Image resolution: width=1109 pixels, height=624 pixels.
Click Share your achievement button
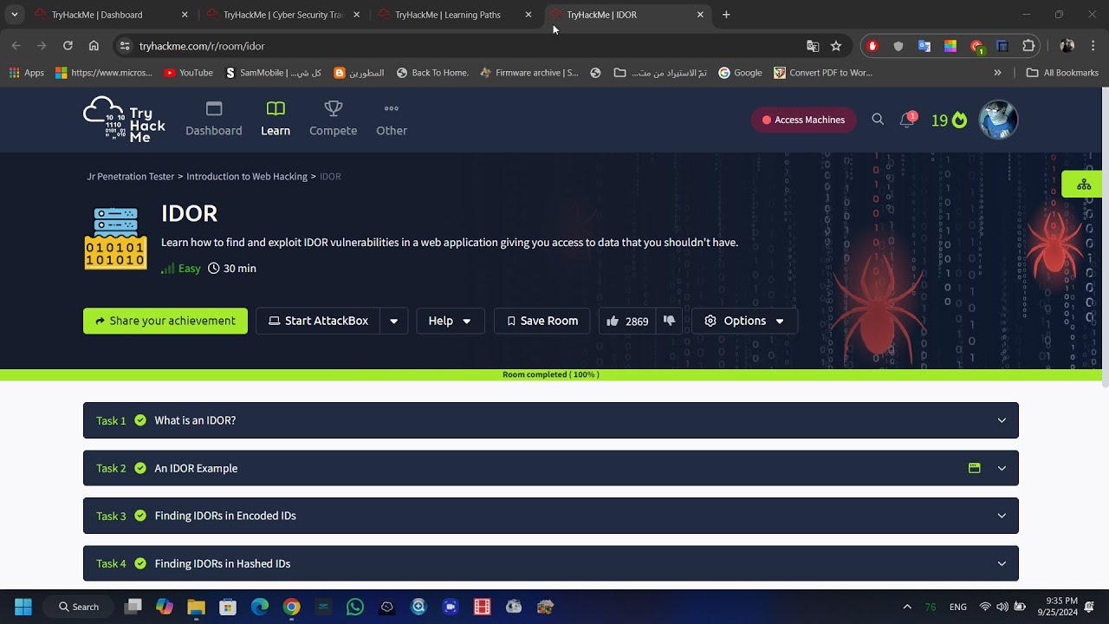(165, 321)
